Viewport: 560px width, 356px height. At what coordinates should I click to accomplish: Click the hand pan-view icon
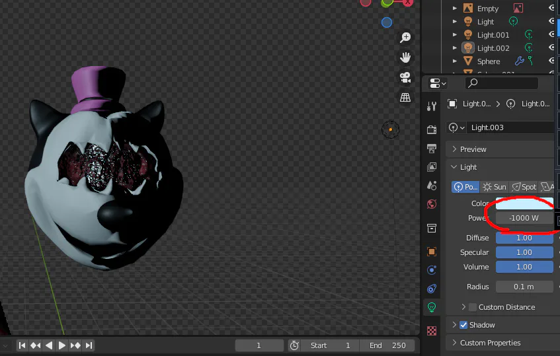[405, 57]
